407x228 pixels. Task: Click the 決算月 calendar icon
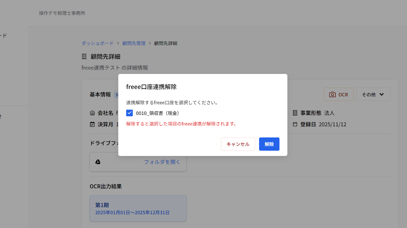[92, 124]
